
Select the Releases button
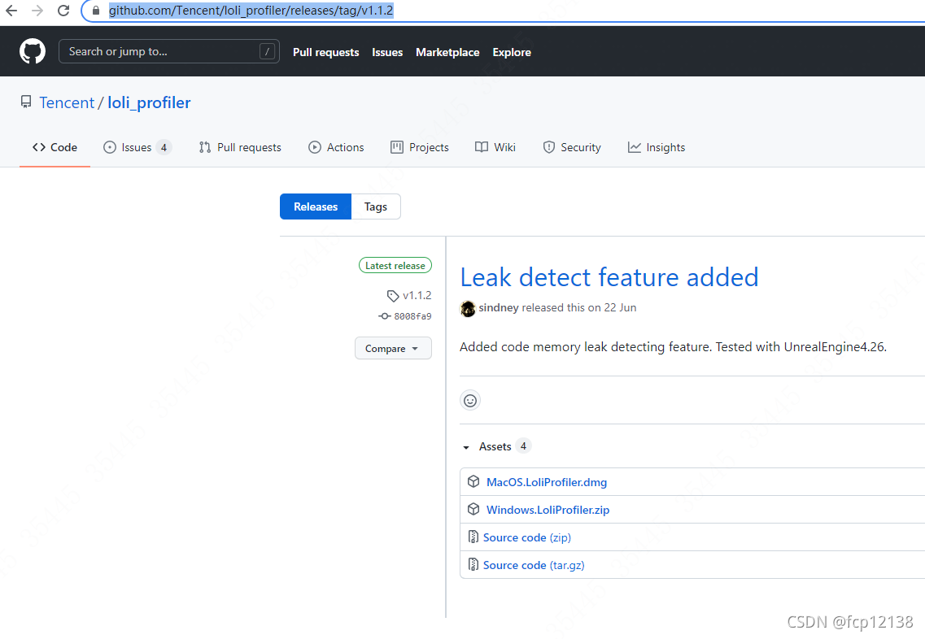pyautogui.click(x=316, y=207)
